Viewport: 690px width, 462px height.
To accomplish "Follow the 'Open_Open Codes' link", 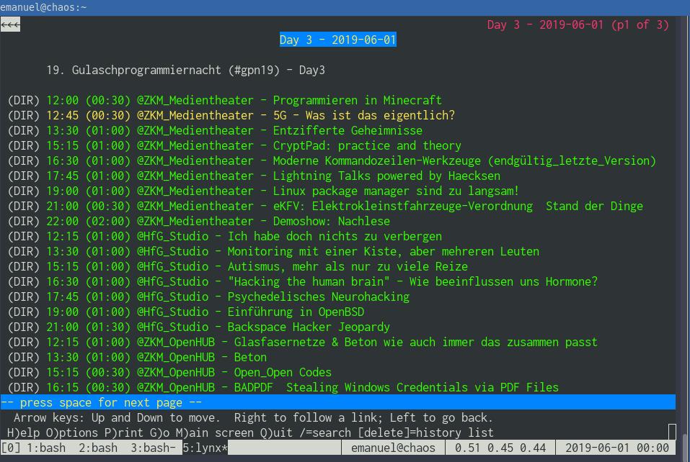I will 189,373.
